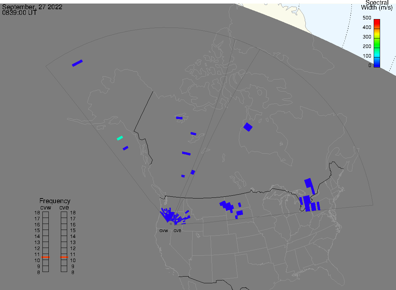Click the red marker on cvw frequency bar
The image size is (396, 290).
tap(46, 257)
